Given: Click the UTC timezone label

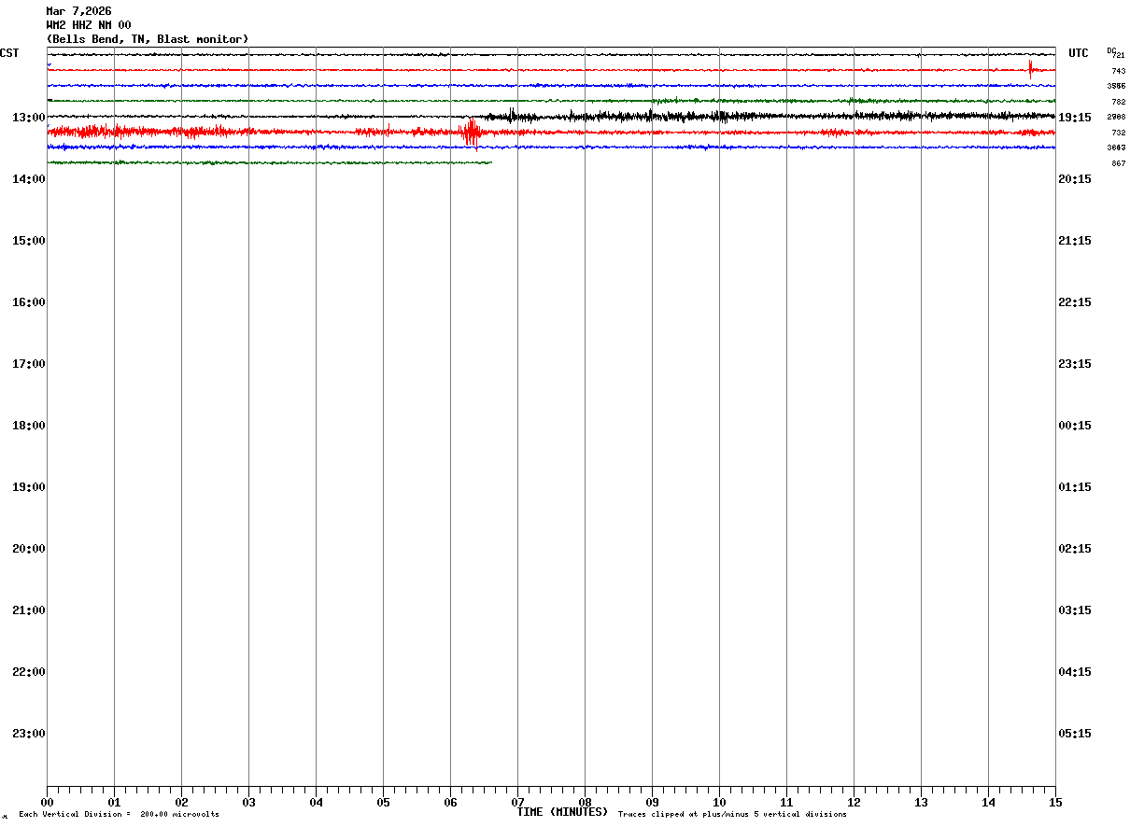Looking at the screenshot, I should pyautogui.click(x=1079, y=53).
